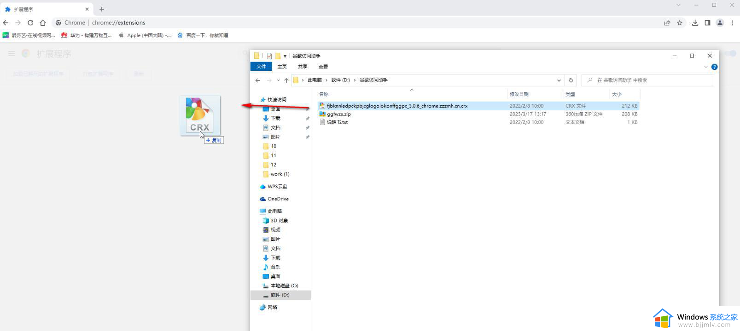This screenshot has width=740, height=331.
Task: Go back in File Explorer
Action: click(x=258, y=80)
